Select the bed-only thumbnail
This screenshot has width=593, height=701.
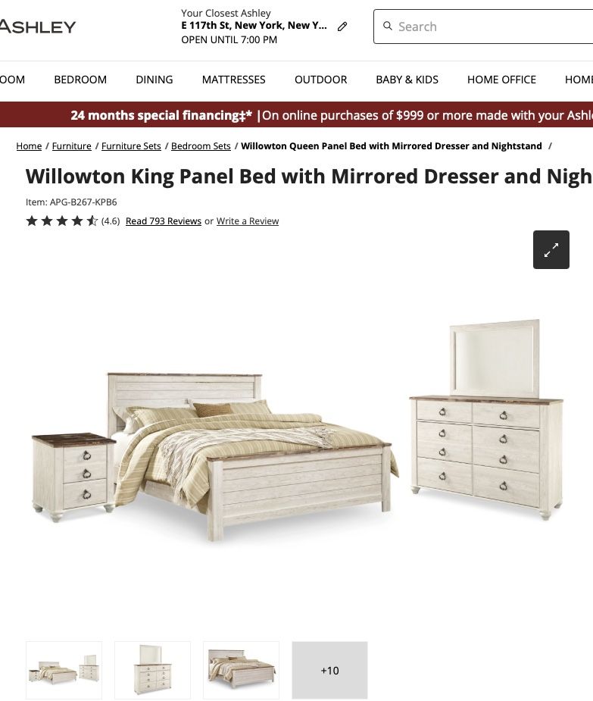click(242, 670)
